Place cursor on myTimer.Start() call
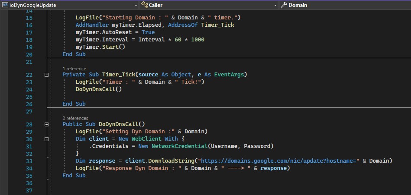 click(x=100, y=47)
